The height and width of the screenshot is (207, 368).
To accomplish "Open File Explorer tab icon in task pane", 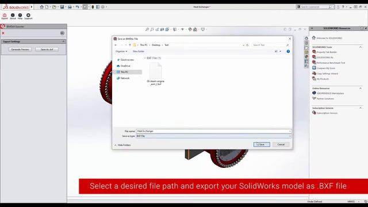I will pyautogui.click(x=306, y=48).
